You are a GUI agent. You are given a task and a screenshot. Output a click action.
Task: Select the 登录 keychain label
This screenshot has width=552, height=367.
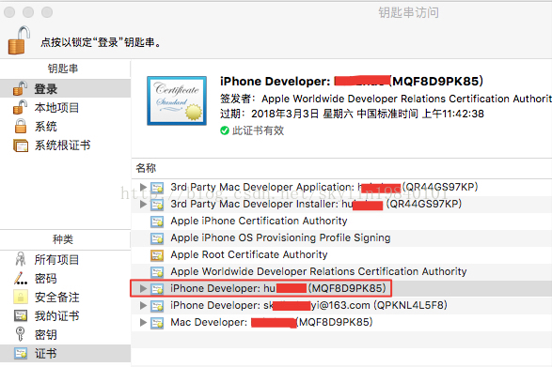(45, 88)
